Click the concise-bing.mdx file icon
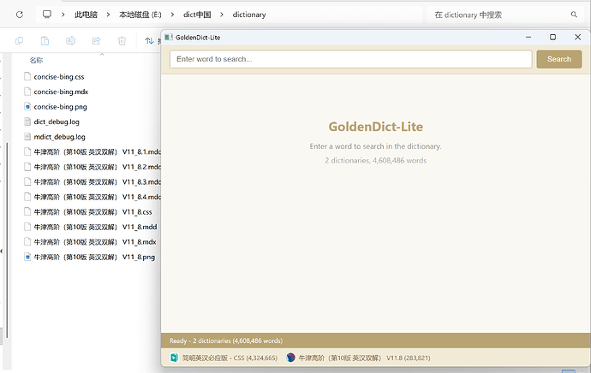This screenshot has width=591, height=373. click(x=27, y=92)
